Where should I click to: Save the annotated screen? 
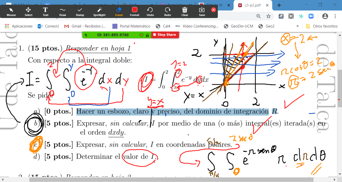click(202, 11)
